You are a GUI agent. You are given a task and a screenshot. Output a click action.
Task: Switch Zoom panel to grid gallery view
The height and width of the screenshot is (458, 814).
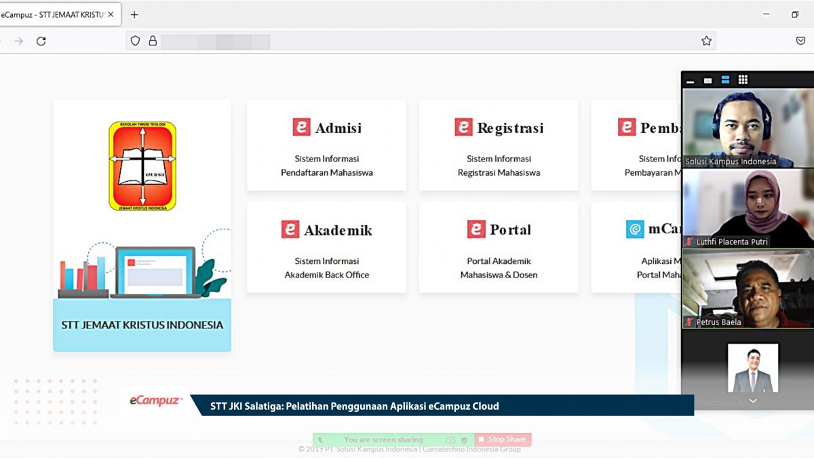(x=743, y=80)
